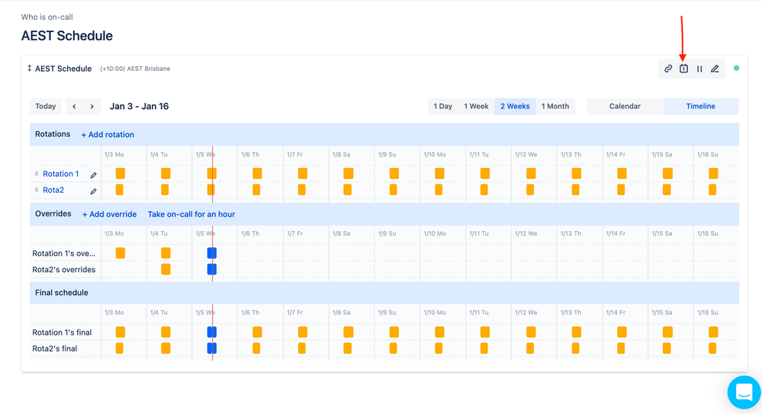Jump to Today
This screenshot has width=762, height=414.
coord(46,107)
